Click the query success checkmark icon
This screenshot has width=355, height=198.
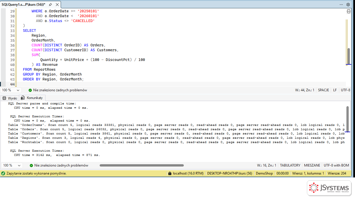pyautogui.click(x=3, y=173)
